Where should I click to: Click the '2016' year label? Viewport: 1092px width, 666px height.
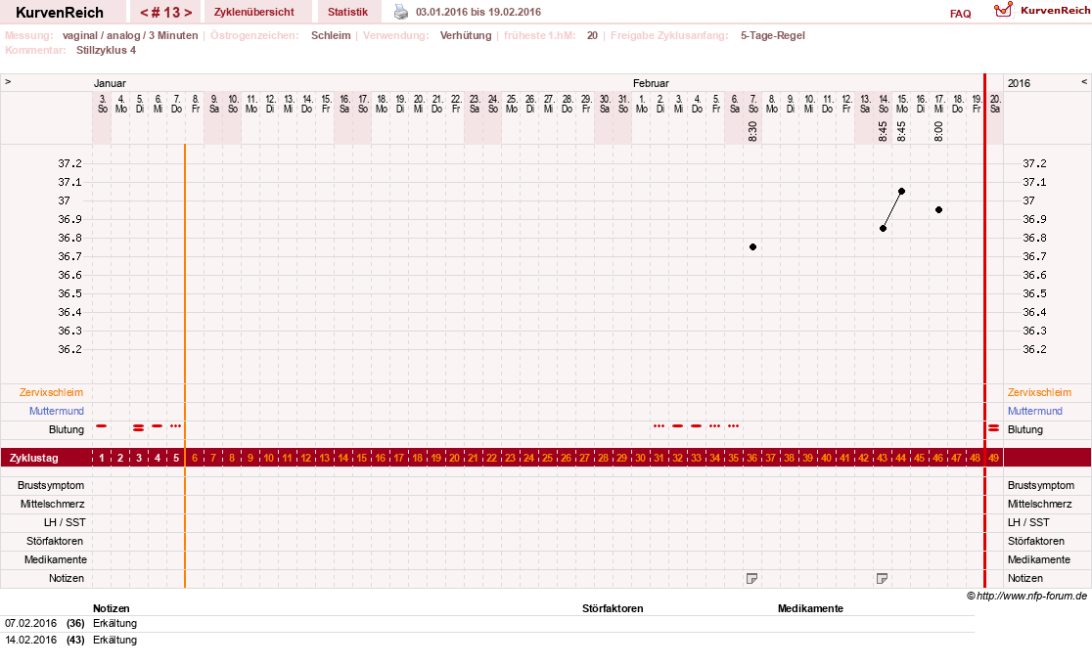(x=1019, y=83)
